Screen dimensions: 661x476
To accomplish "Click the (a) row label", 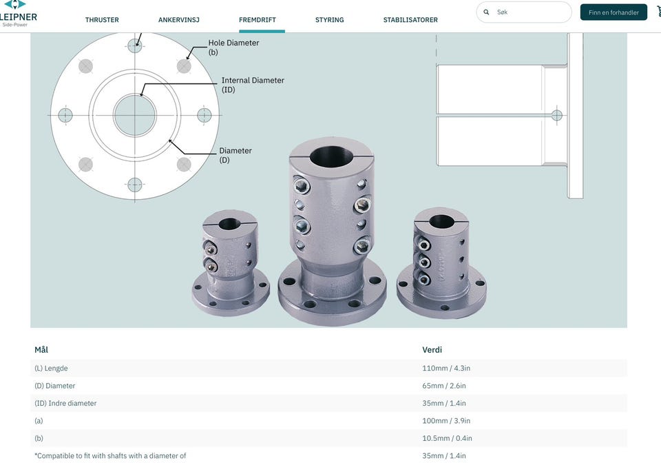I will pyautogui.click(x=39, y=421).
